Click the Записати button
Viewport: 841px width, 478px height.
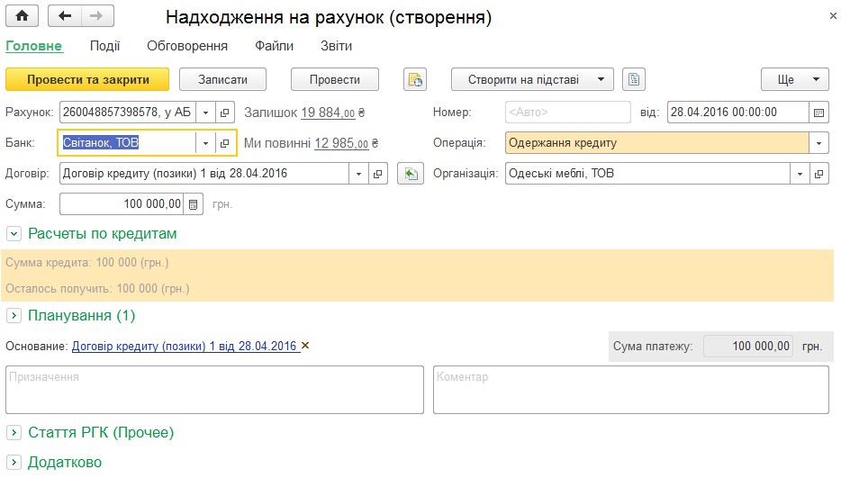pos(222,79)
